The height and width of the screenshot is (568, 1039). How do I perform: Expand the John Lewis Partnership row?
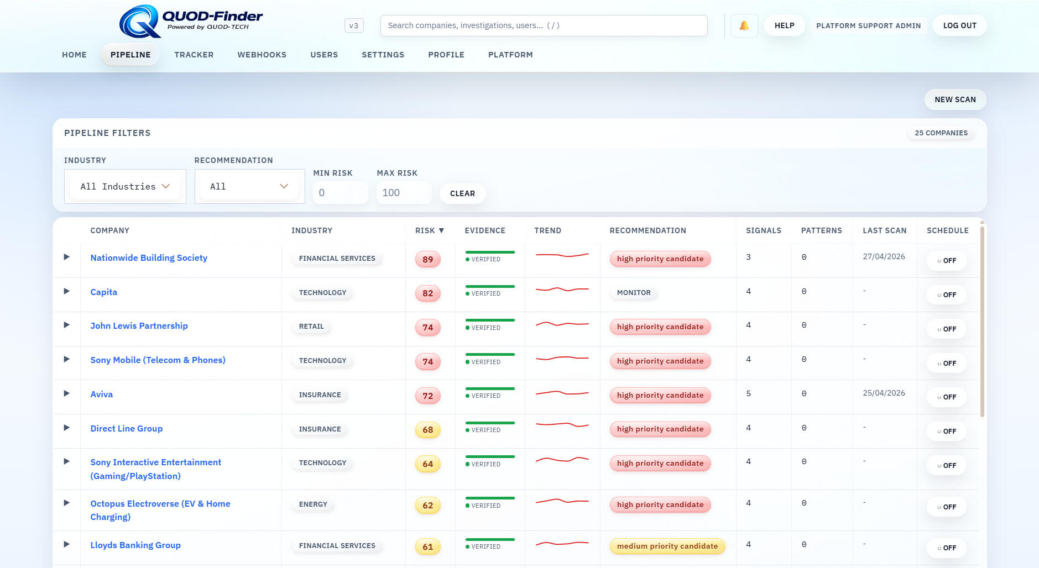click(x=66, y=325)
